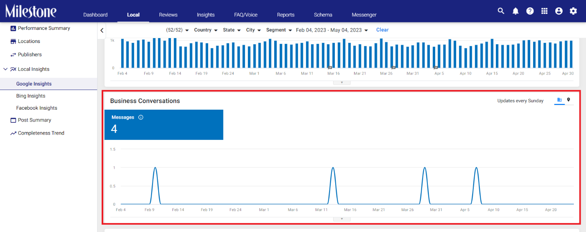Select Facebook Insights
This screenshot has height=232, width=586.
pyautogui.click(x=37, y=108)
